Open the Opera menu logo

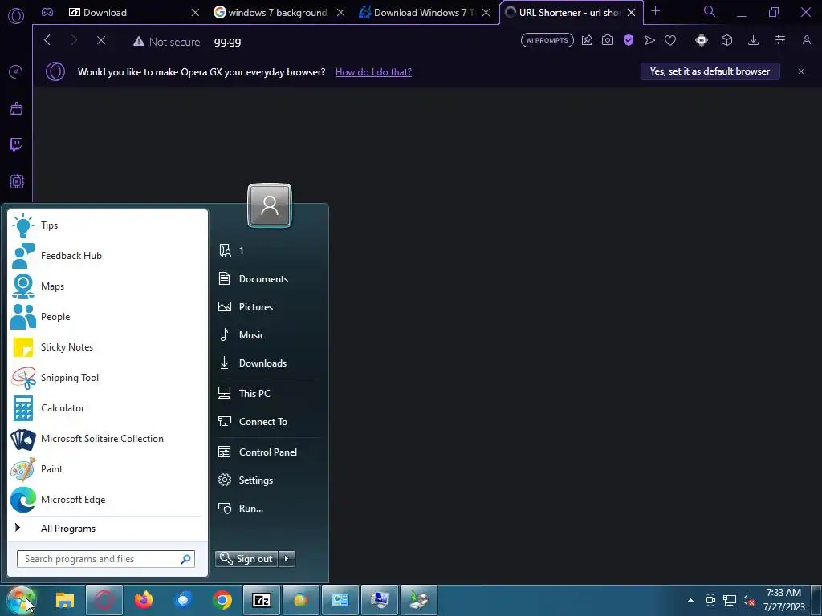click(x=16, y=16)
